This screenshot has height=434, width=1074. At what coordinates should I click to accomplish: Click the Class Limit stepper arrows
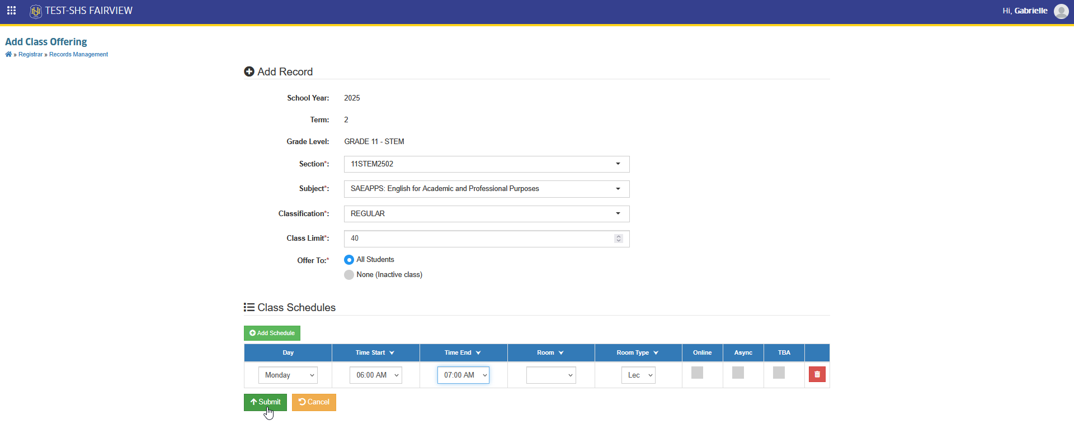[618, 239]
